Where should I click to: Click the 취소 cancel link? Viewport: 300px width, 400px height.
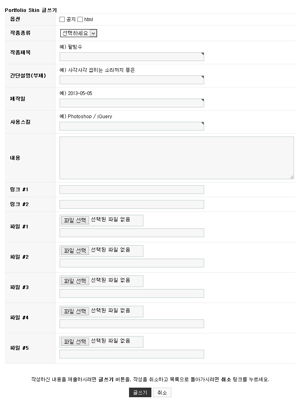[x=162, y=392]
